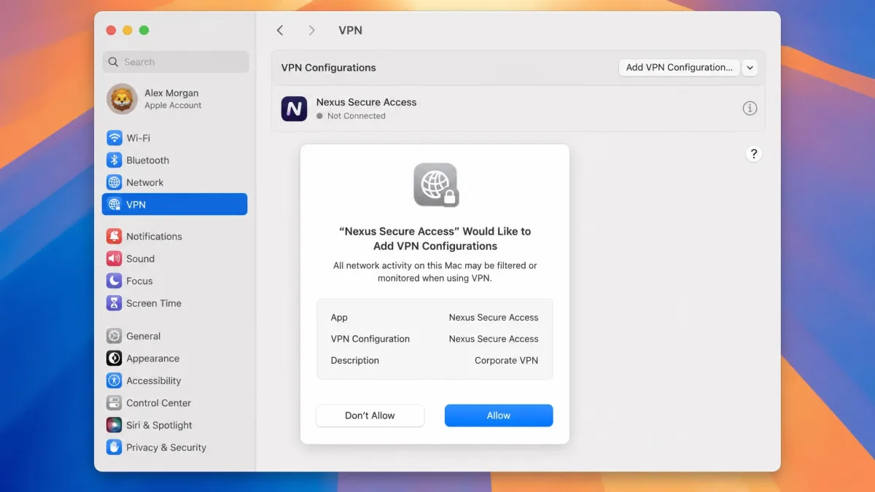Click the VPN Configuration label in dialog

point(370,339)
